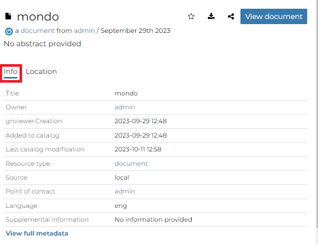The width and height of the screenshot is (318, 252).
Task: Click the document link in subtitle
Action: point(38,31)
